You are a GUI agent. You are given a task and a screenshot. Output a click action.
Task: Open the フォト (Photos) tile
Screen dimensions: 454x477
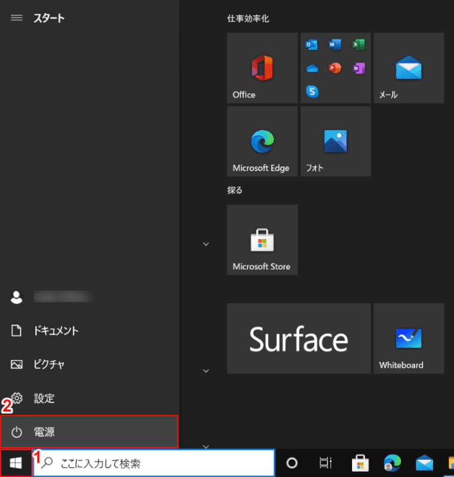point(335,141)
